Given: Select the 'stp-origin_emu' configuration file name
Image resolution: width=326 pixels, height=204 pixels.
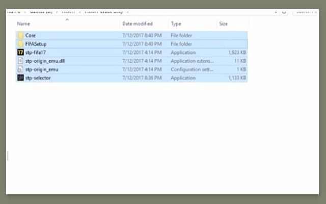Looking at the screenshot, I should click(42, 69).
